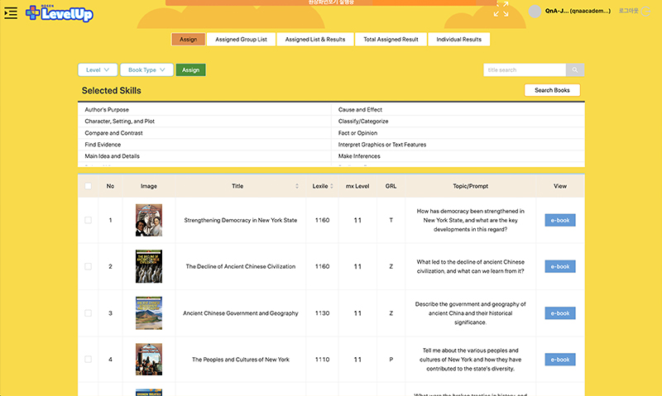
Task: Go to the Individual Results tab
Action: (x=459, y=39)
